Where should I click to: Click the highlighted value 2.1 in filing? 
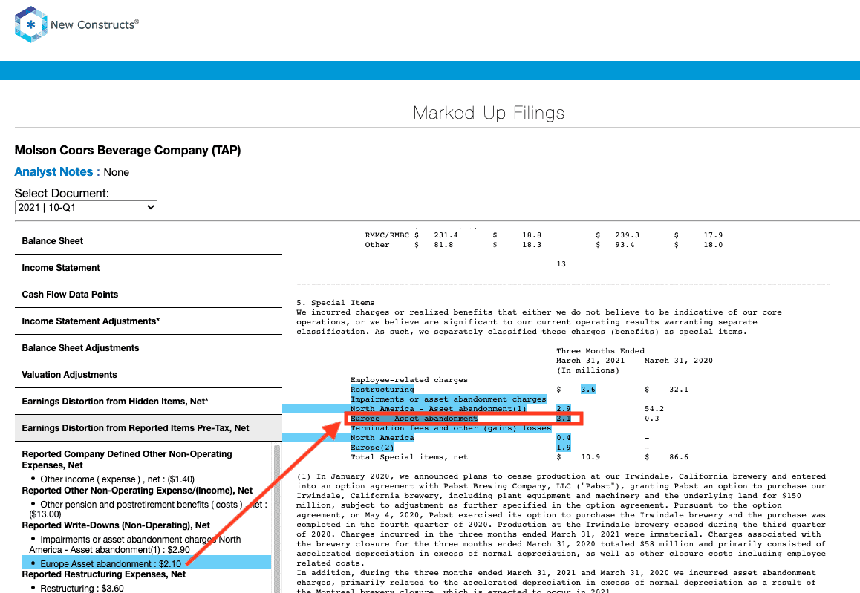click(563, 419)
